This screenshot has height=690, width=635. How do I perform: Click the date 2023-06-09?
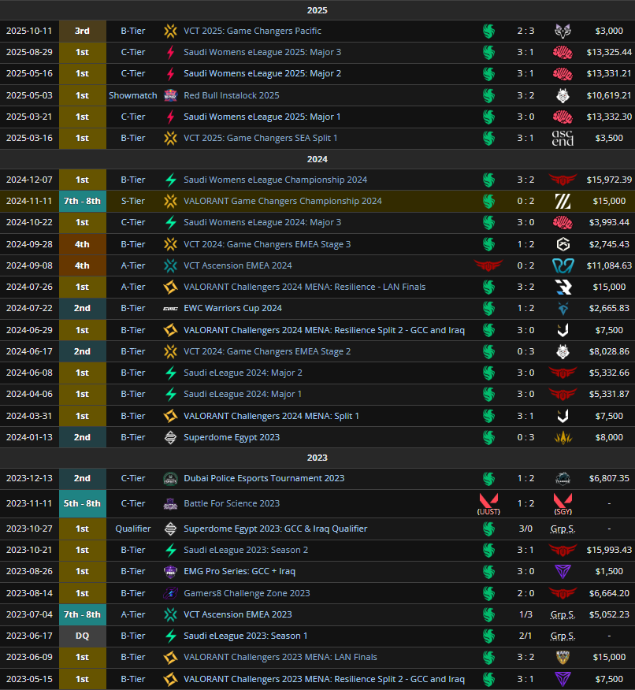29,657
